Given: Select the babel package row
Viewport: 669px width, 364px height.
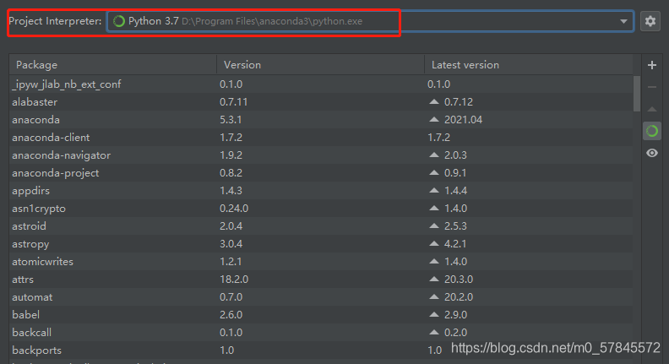Looking at the screenshot, I should point(321,314).
